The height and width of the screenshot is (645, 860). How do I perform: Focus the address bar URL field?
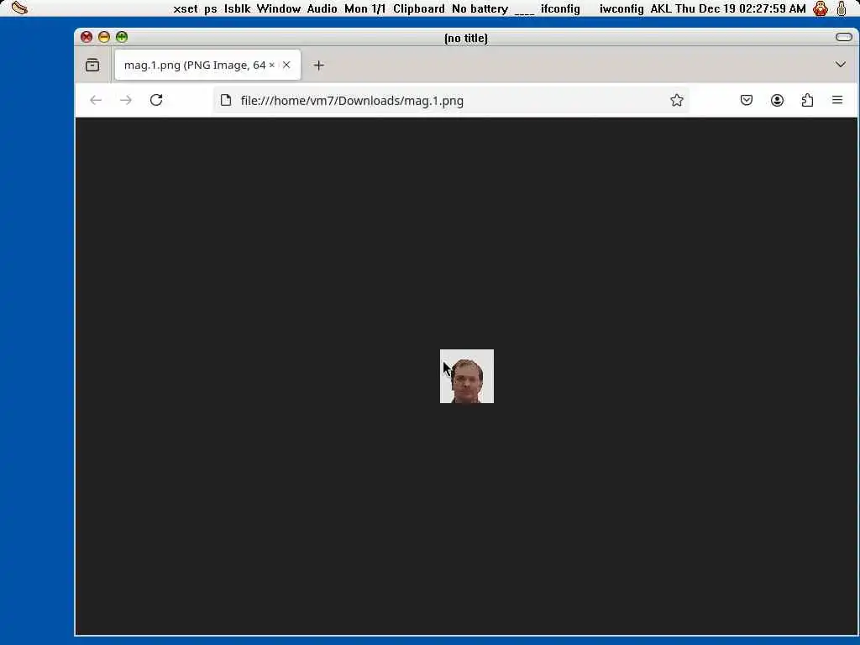[450, 101]
